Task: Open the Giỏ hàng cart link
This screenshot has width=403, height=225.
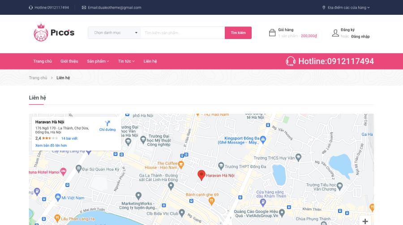Action: 286,30
